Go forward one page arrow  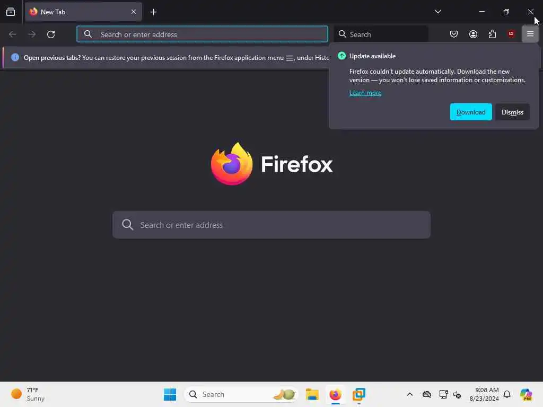coord(32,34)
